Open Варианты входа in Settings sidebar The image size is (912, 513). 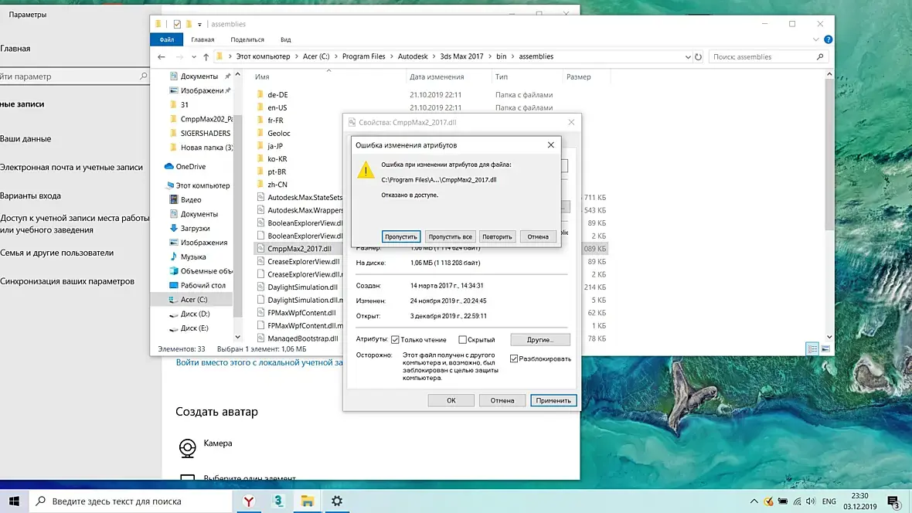pos(30,196)
